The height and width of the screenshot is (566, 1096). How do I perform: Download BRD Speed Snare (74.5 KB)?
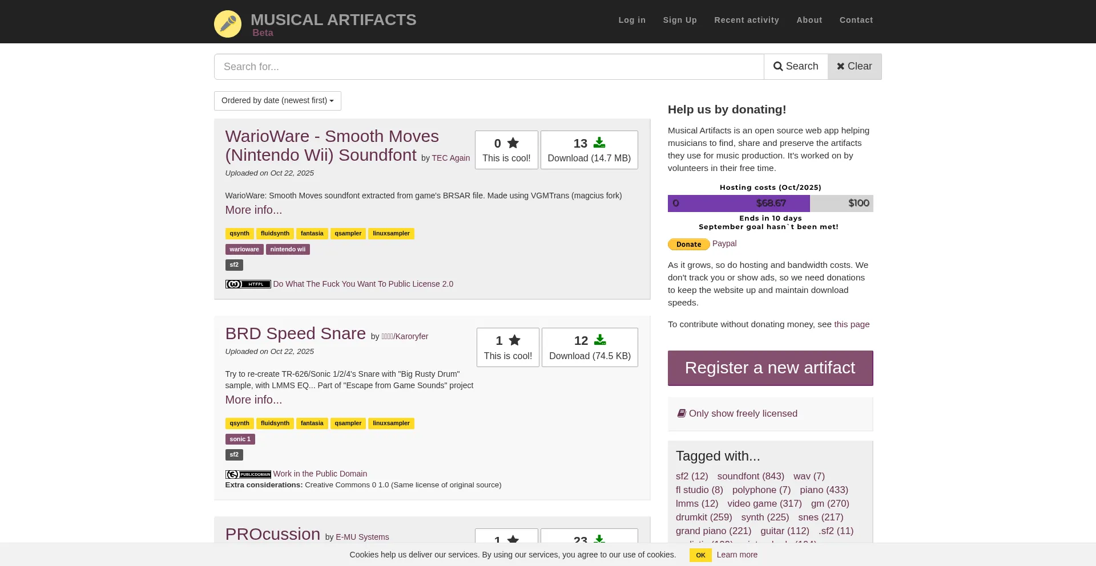click(x=589, y=347)
